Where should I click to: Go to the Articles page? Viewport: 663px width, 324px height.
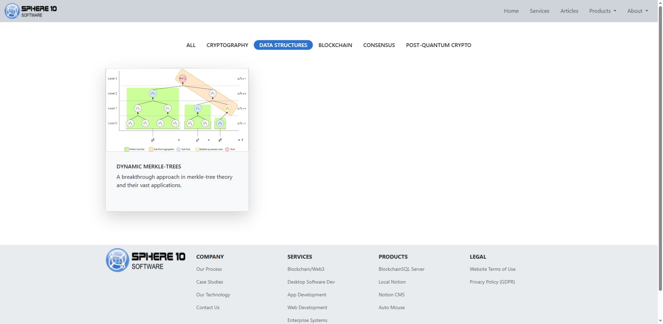pyautogui.click(x=569, y=11)
